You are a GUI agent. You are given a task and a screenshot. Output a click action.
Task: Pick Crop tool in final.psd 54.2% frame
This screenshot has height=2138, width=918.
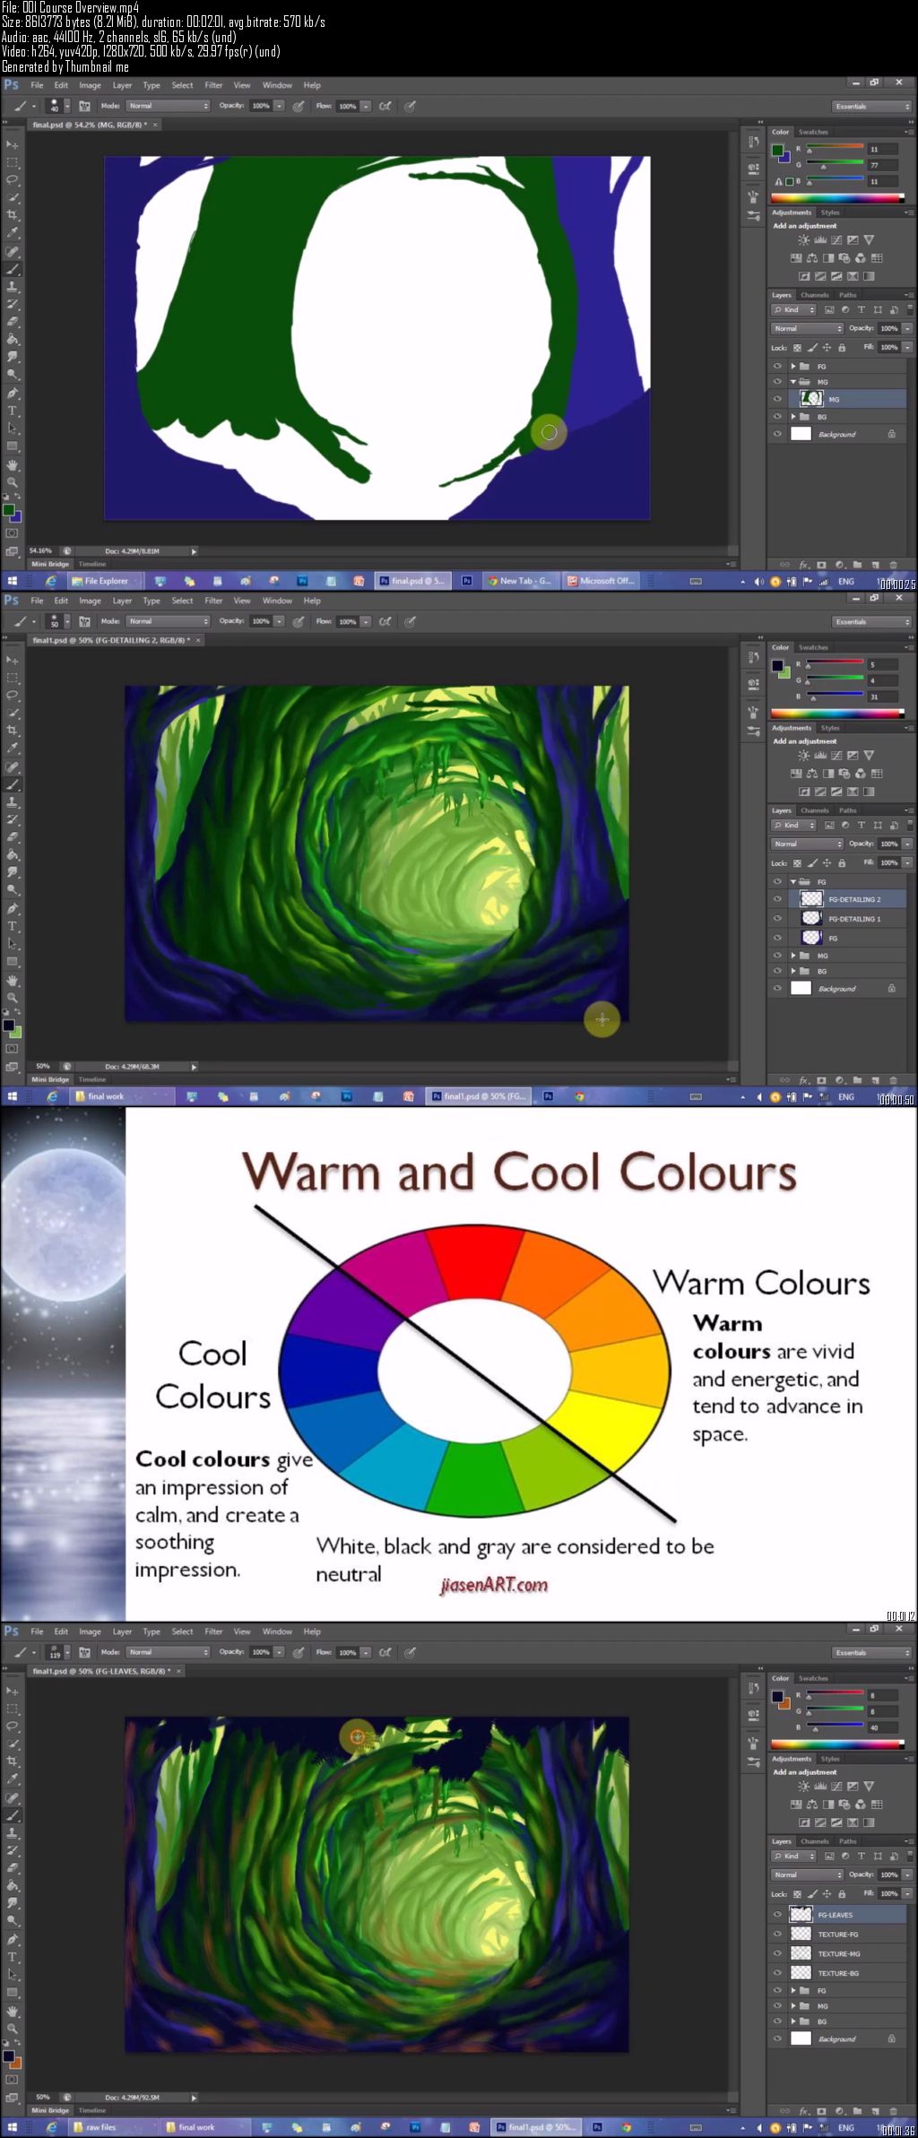(x=13, y=215)
